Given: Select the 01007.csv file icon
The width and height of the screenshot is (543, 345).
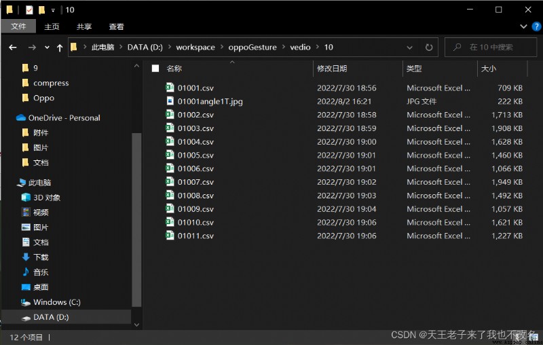Looking at the screenshot, I should [x=170, y=181].
